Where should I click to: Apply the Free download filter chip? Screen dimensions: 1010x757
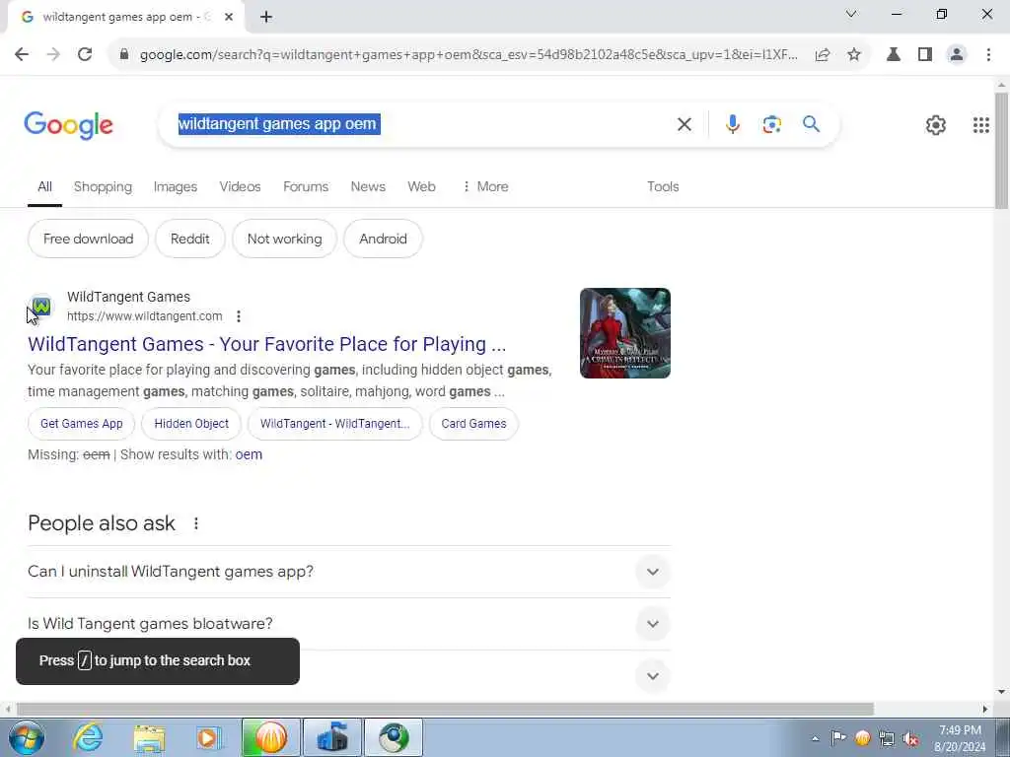[88, 239]
